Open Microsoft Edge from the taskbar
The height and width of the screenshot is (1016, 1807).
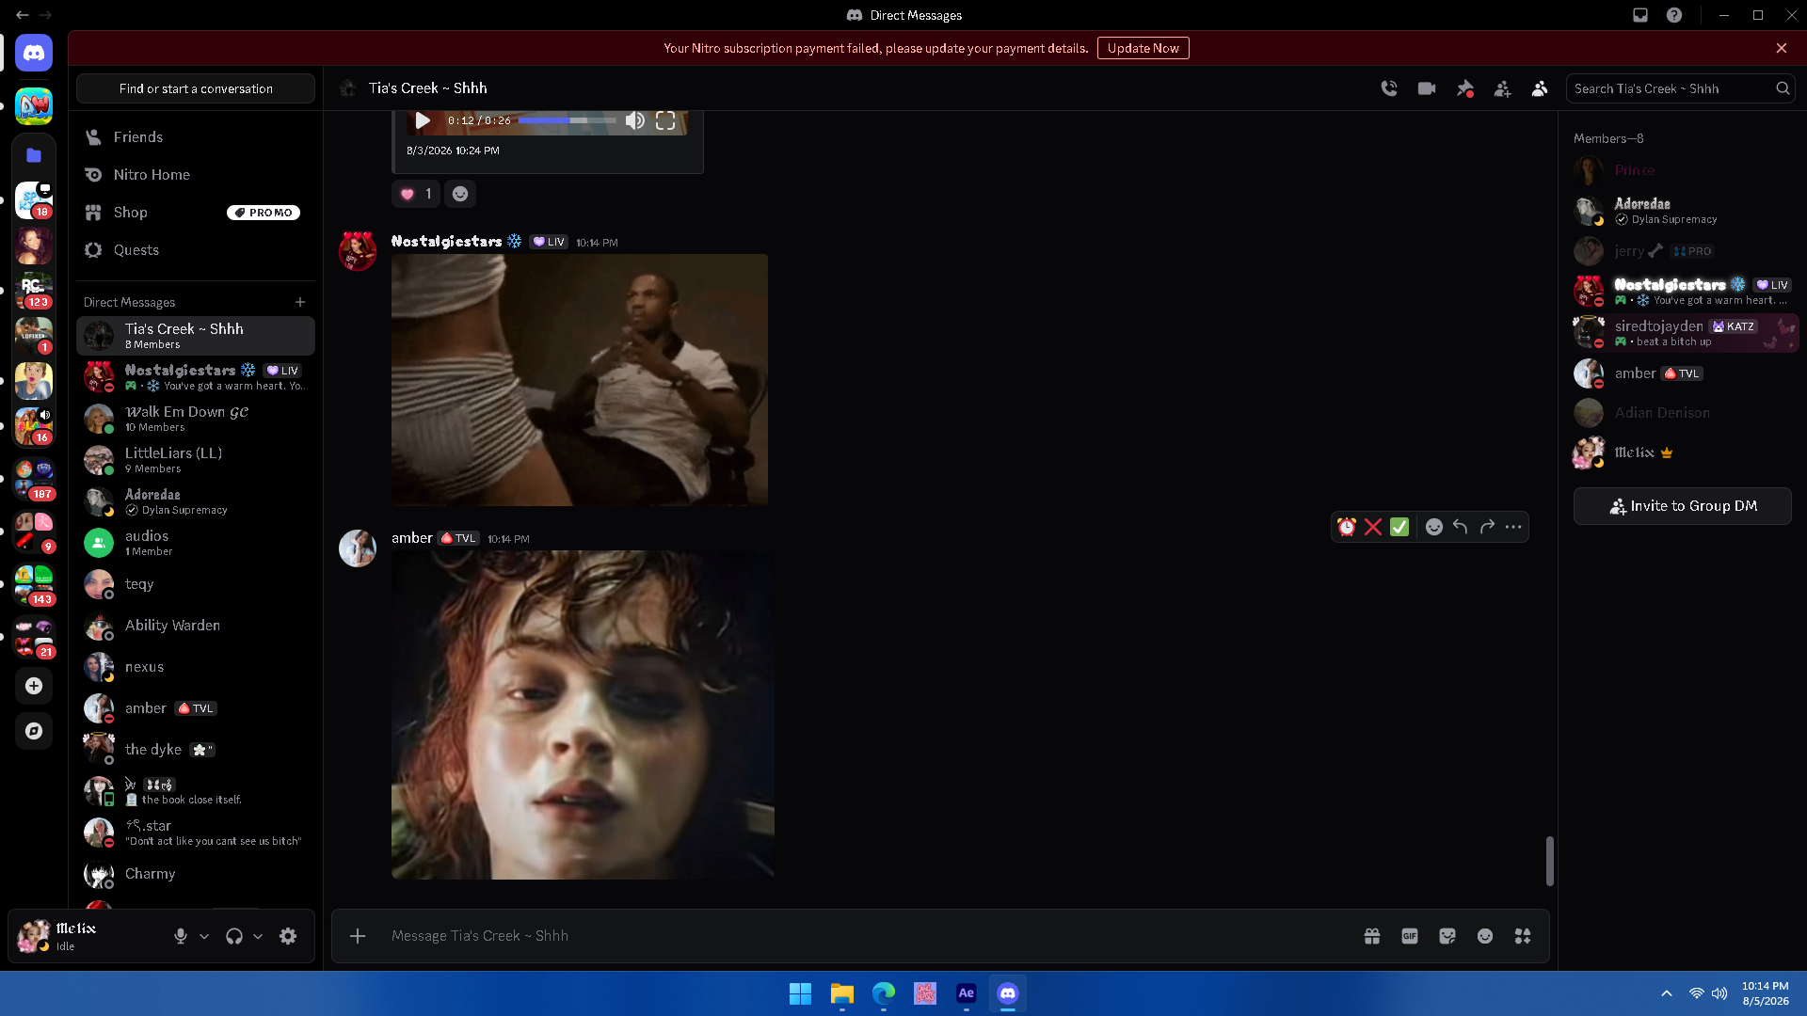coord(883,993)
